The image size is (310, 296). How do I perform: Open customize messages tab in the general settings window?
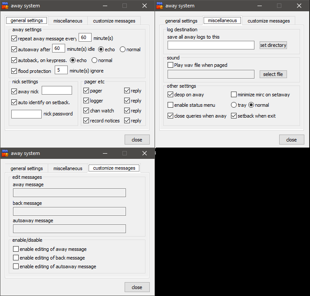pyautogui.click(x=114, y=21)
